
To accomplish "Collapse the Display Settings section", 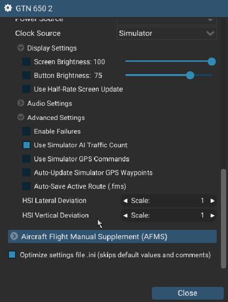I will tap(21, 48).
